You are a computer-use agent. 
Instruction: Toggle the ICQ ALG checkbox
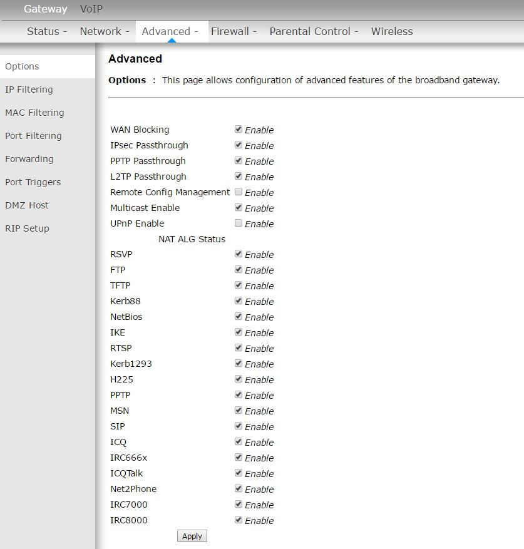[239, 441]
